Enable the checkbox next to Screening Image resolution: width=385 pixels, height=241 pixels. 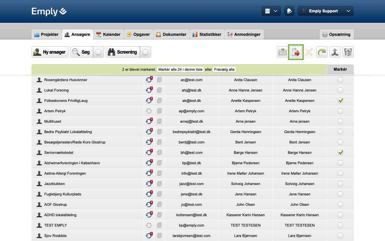pos(146,52)
